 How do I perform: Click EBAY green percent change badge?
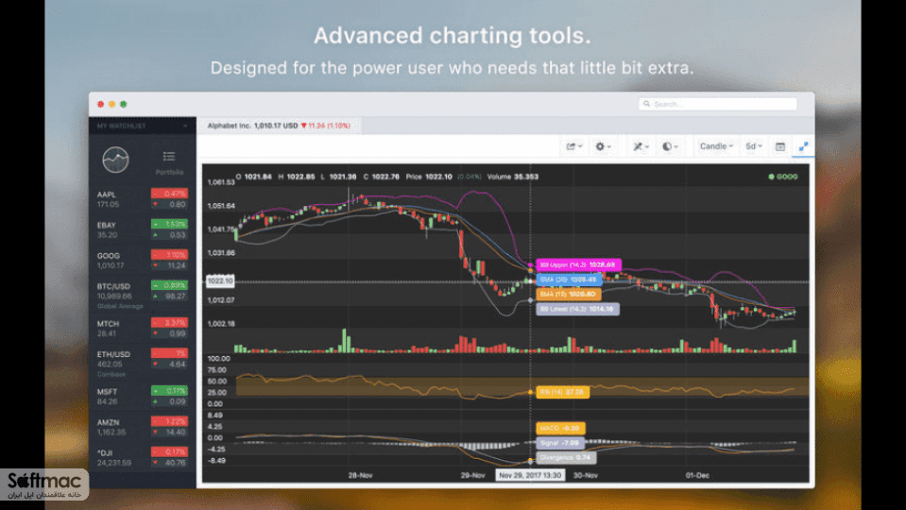pyautogui.click(x=169, y=224)
